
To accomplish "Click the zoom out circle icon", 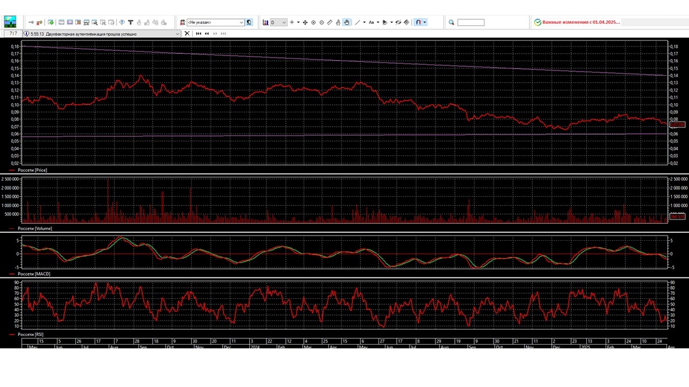I will [x=322, y=22].
